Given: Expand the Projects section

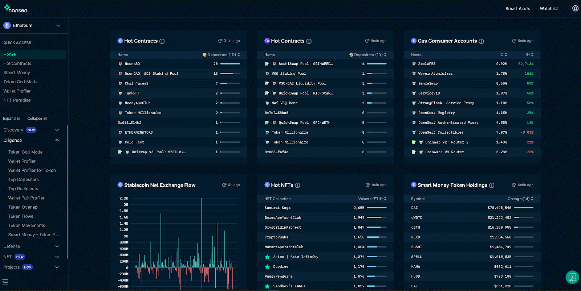Looking at the screenshot, I should tap(57, 267).
